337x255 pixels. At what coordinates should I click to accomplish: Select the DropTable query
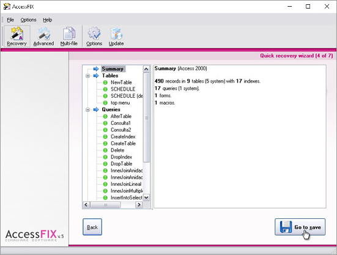122,164
